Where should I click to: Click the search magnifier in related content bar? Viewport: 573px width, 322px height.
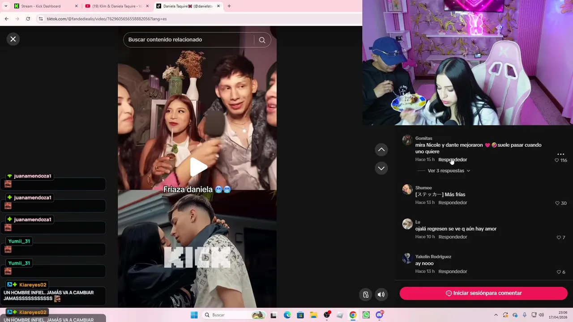click(262, 40)
